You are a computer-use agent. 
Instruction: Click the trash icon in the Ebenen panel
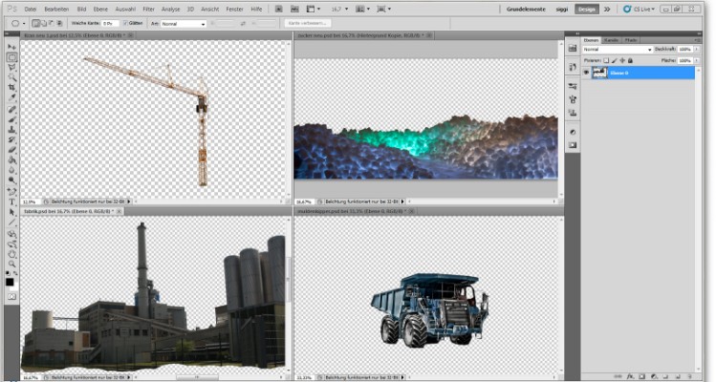[x=688, y=376]
